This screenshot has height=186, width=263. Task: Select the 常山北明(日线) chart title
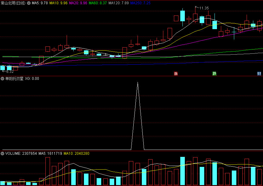(x=13, y=3)
